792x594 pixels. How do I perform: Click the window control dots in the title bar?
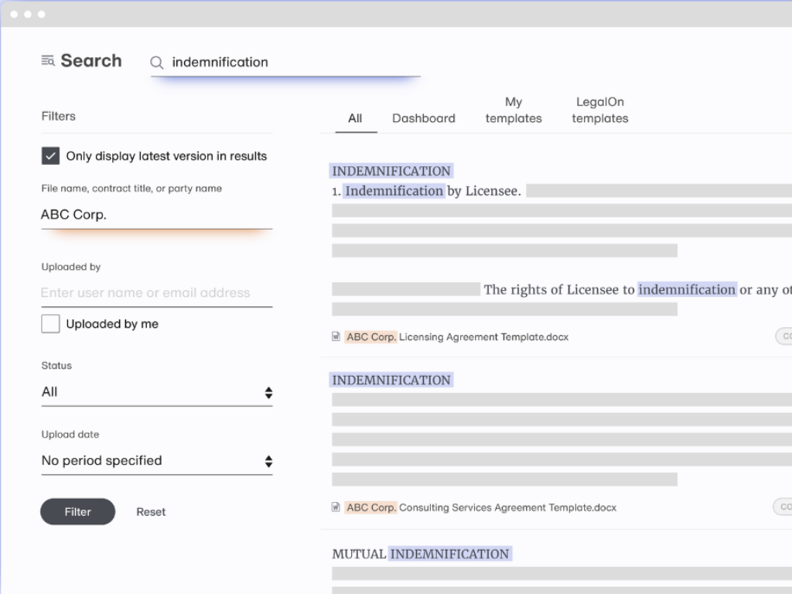click(x=29, y=13)
